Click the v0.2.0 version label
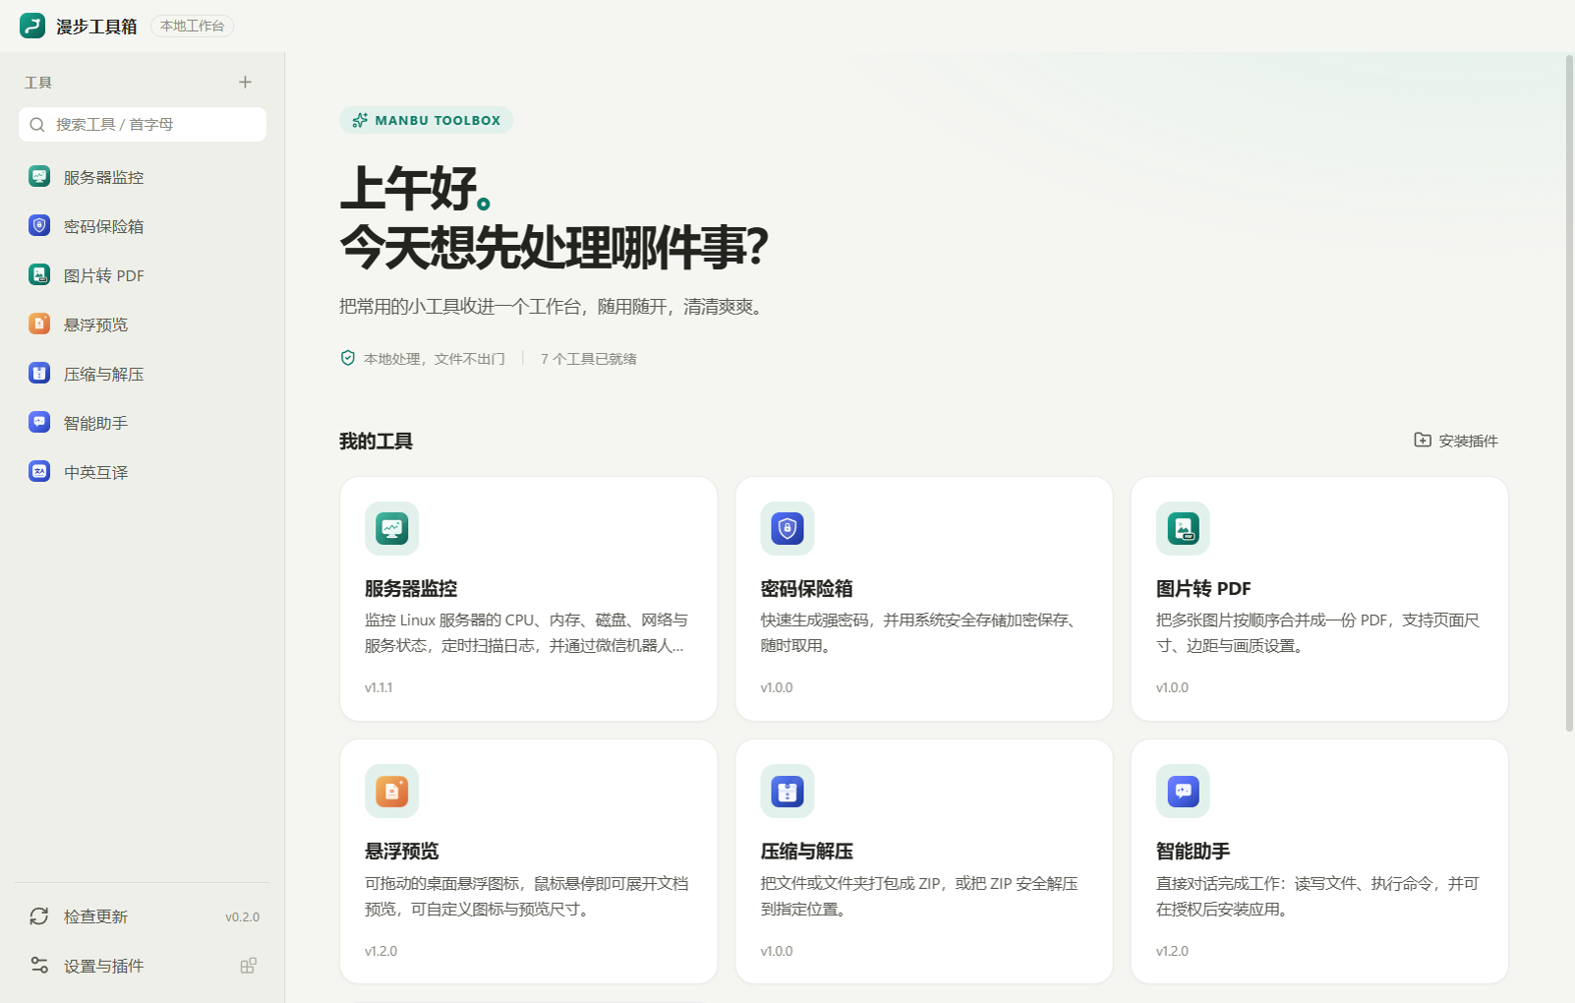This screenshot has width=1575, height=1003. click(242, 916)
